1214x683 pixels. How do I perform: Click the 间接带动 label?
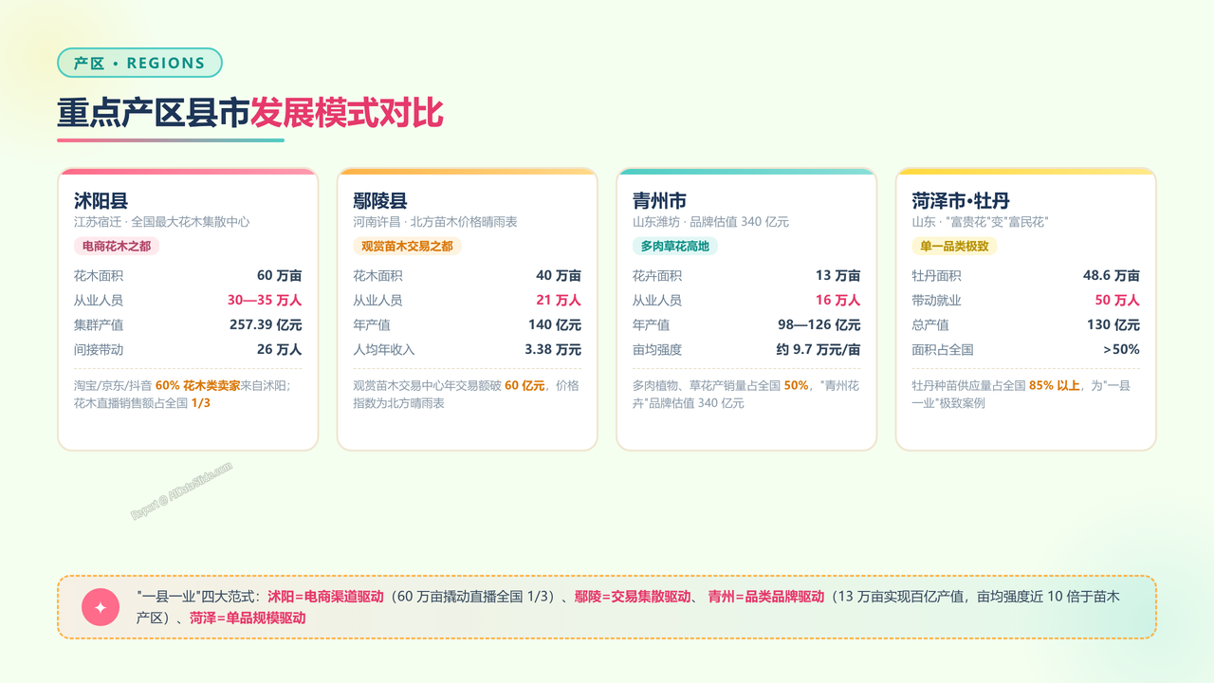99,349
